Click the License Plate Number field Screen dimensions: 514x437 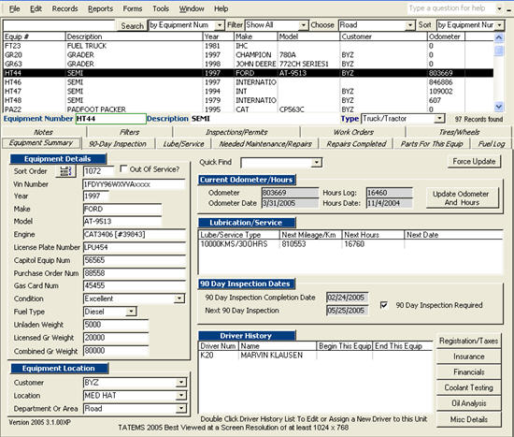[x=135, y=247]
